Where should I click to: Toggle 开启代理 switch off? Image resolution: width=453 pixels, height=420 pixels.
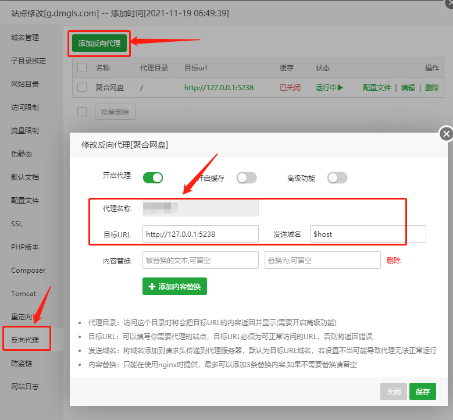coord(153,177)
